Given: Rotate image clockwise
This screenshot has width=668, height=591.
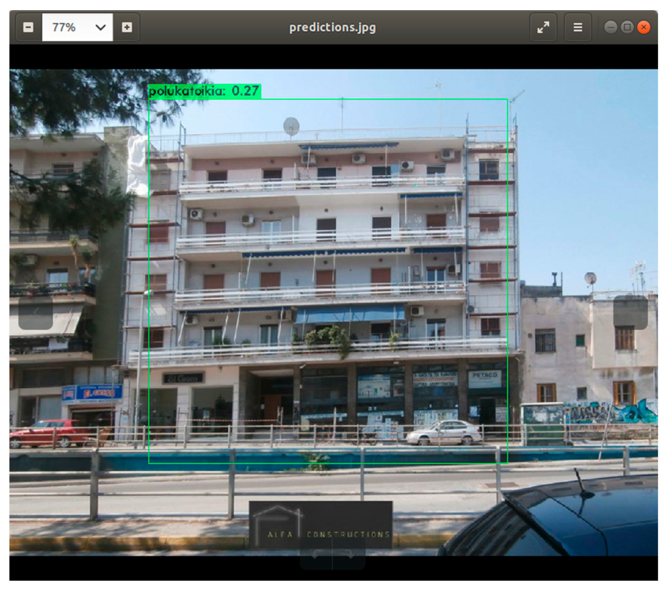Looking at the screenshot, I should [x=349, y=554].
